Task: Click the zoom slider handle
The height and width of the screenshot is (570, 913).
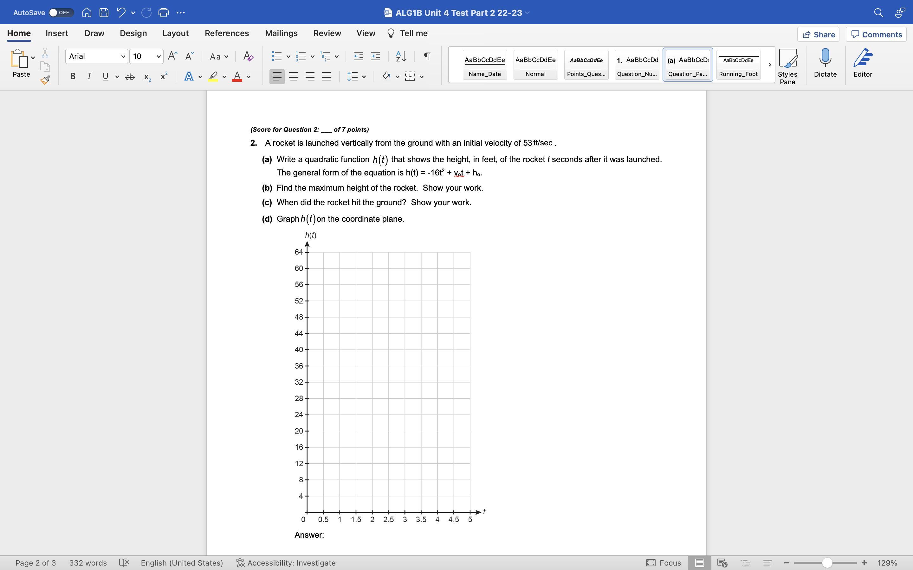Action: coord(827,563)
